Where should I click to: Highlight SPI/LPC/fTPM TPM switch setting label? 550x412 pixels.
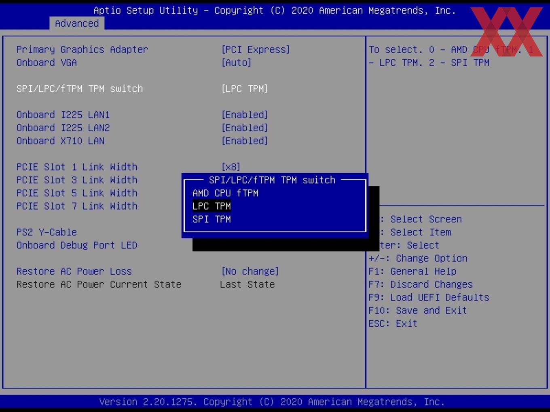[80, 89]
